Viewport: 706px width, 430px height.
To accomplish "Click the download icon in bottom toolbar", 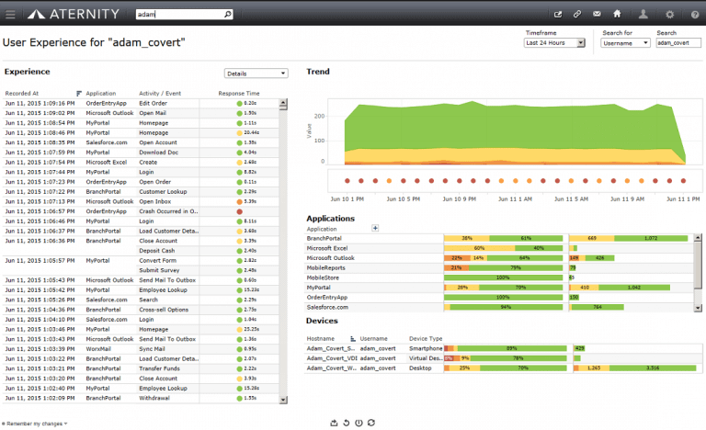I will point(334,423).
